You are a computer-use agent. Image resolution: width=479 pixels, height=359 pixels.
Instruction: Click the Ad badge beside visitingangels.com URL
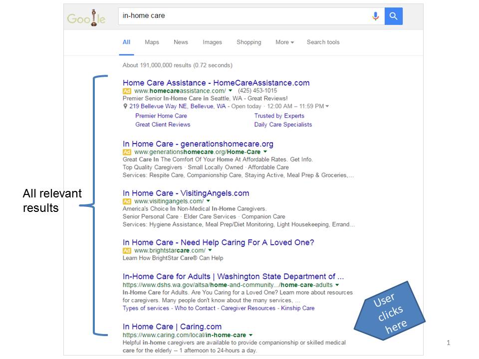coord(127,201)
